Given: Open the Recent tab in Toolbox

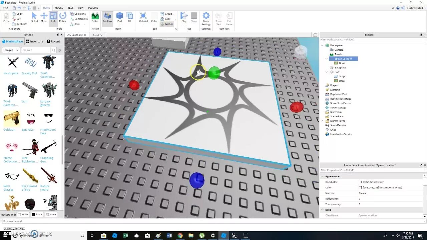Looking at the screenshot, I should click(x=53, y=41).
